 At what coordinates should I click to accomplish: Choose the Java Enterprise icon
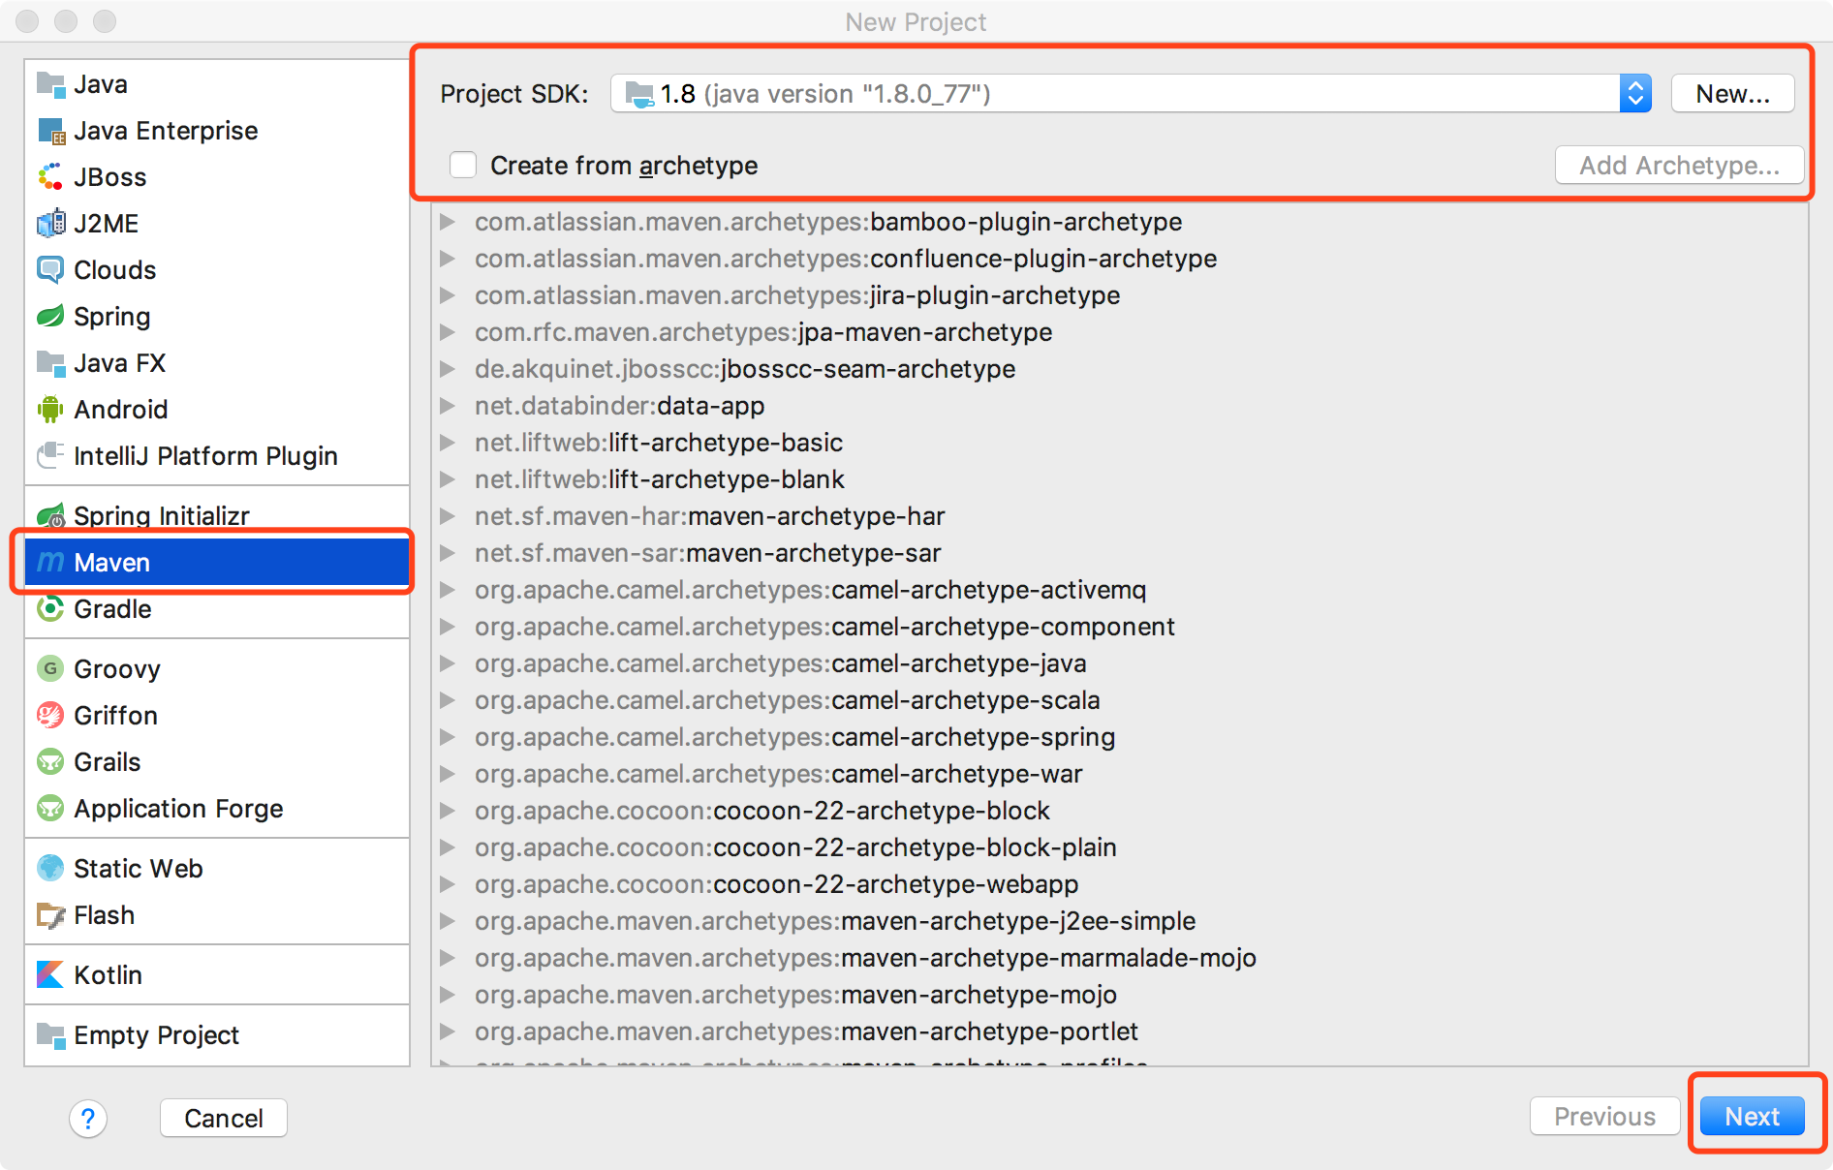click(x=50, y=131)
